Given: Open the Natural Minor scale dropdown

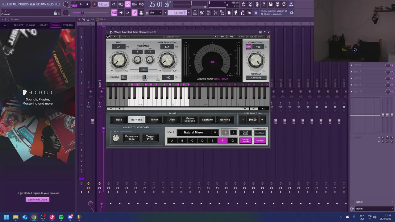Looking at the screenshot, I should click(198, 133).
